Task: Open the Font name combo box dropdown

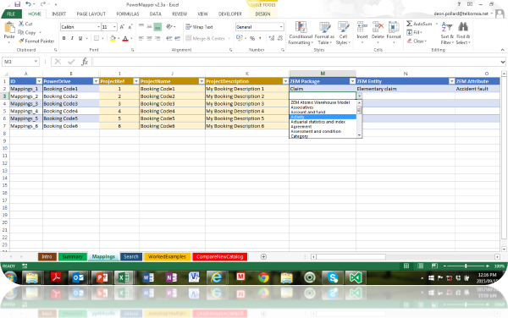Action: coord(98,27)
